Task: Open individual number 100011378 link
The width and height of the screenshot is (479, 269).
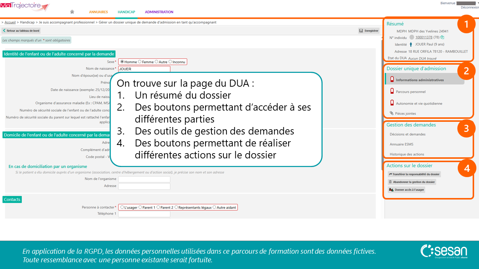Action: (424, 37)
